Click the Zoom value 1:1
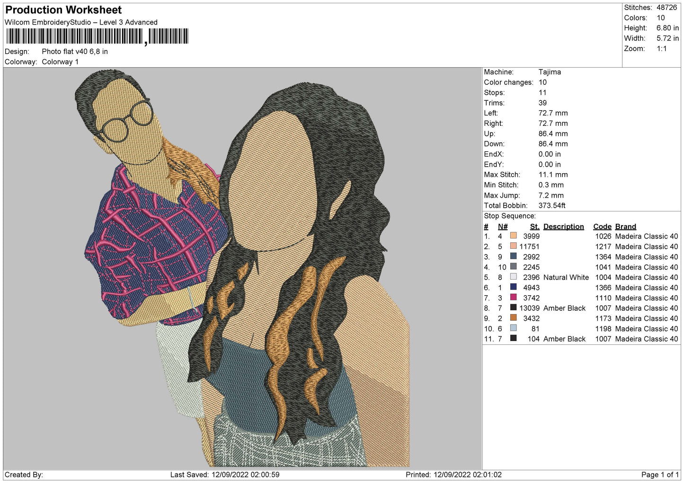 tap(661, 49)
